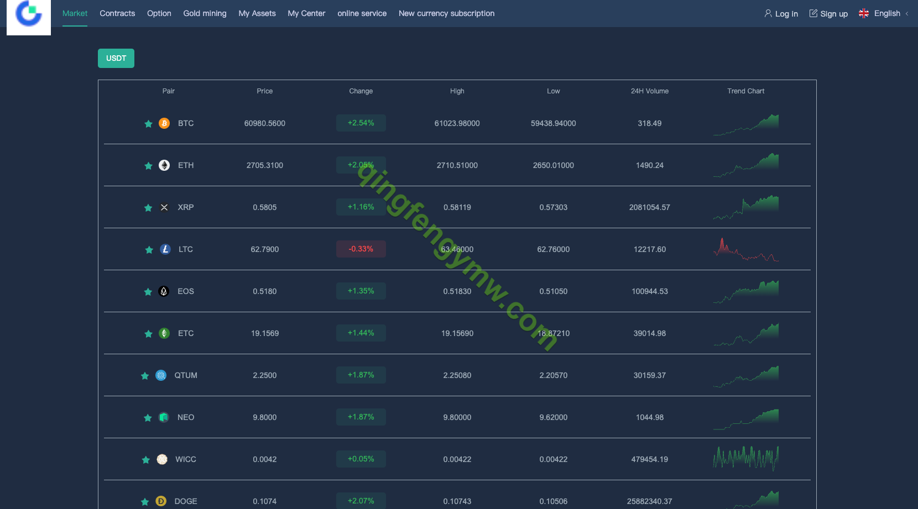Click the UK flag language icon

pos(864,13)
